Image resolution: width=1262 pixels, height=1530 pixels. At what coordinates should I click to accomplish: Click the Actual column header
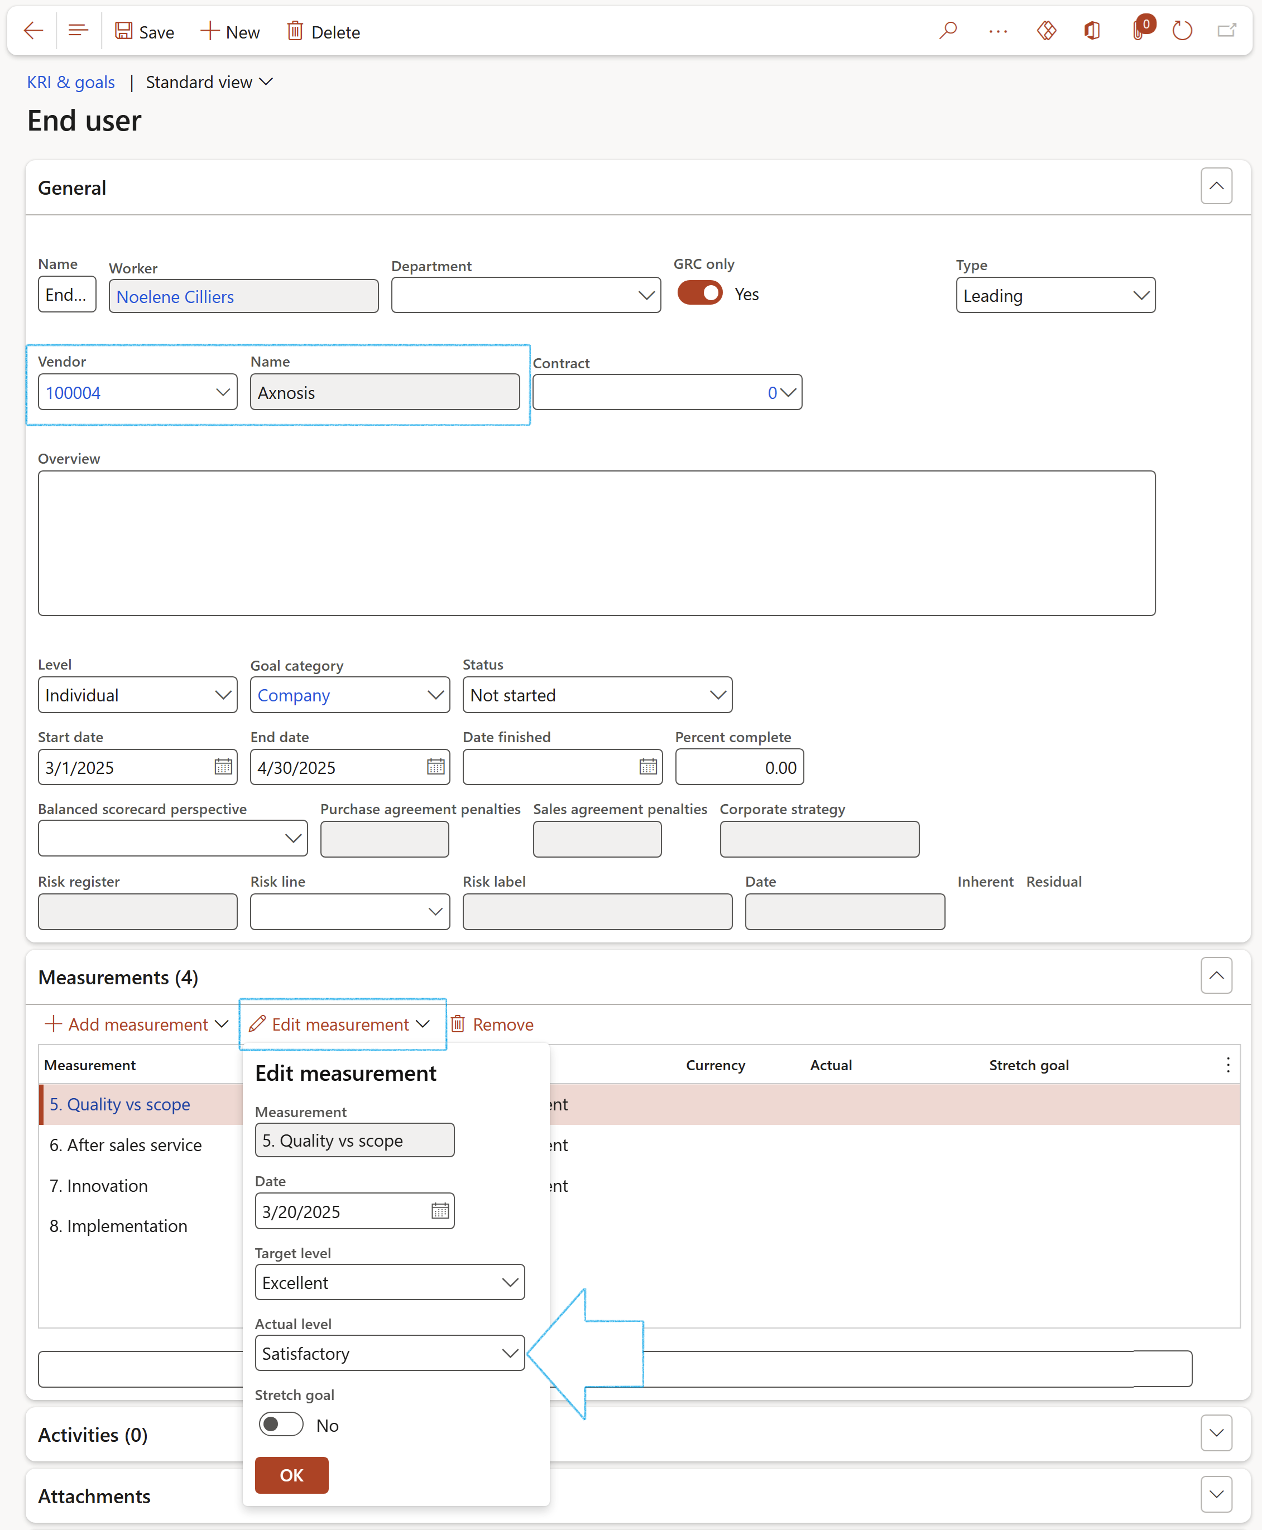(x=831, y=1066)
